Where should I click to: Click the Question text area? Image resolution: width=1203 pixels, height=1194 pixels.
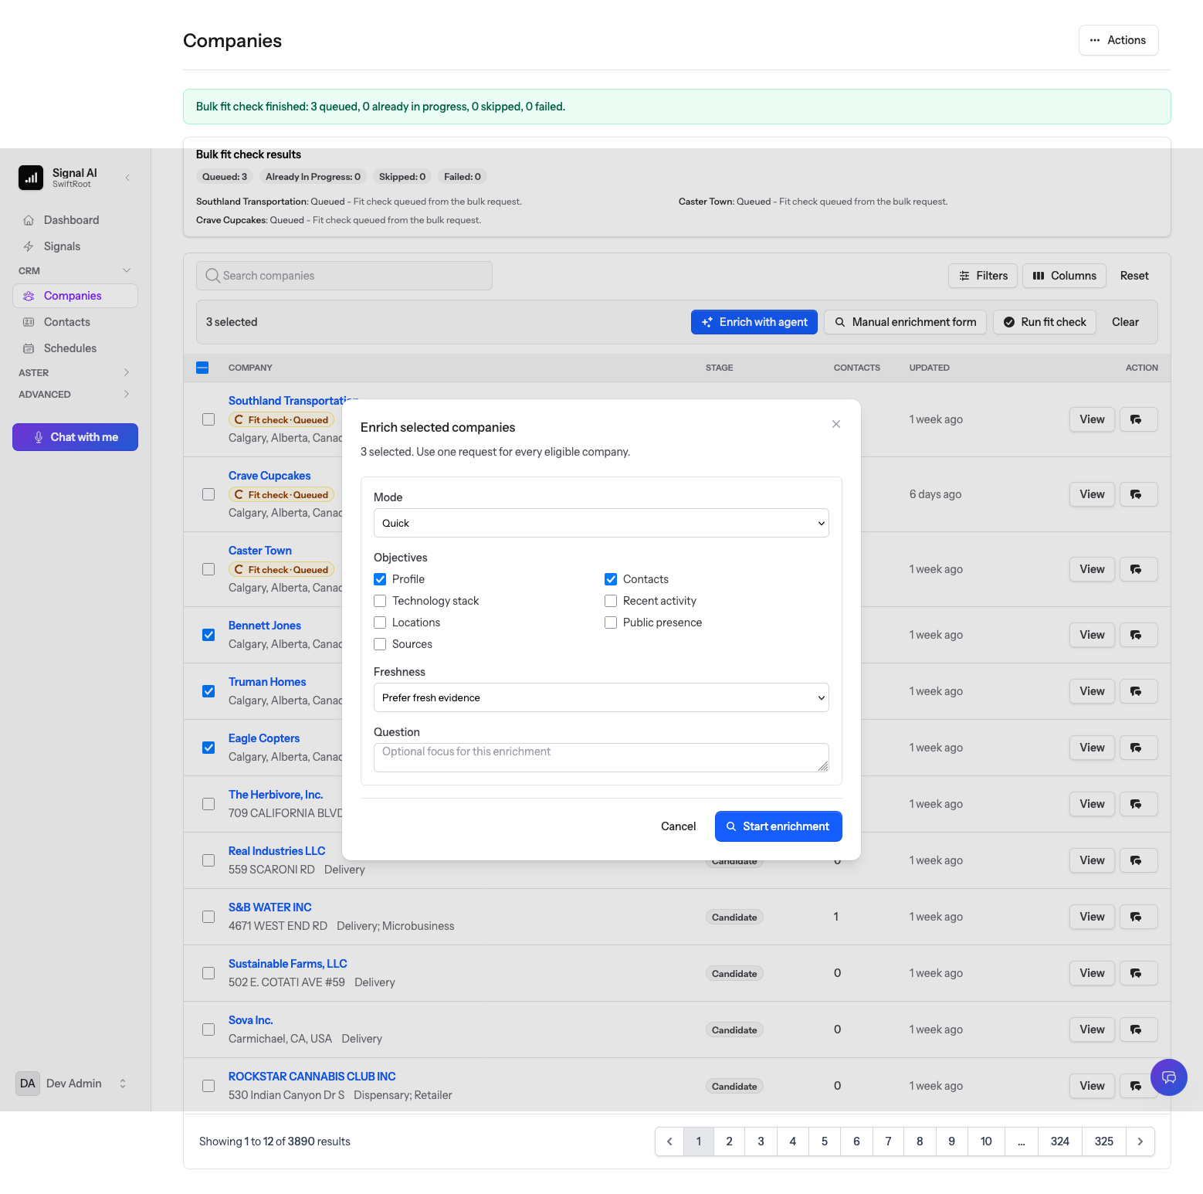point(601,758)
